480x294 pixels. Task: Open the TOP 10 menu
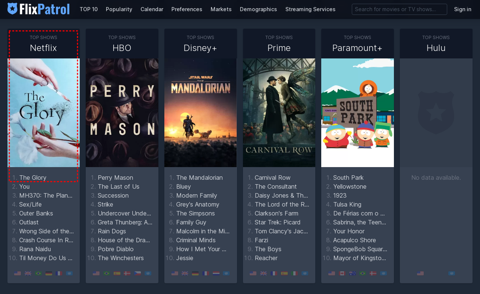89,9
